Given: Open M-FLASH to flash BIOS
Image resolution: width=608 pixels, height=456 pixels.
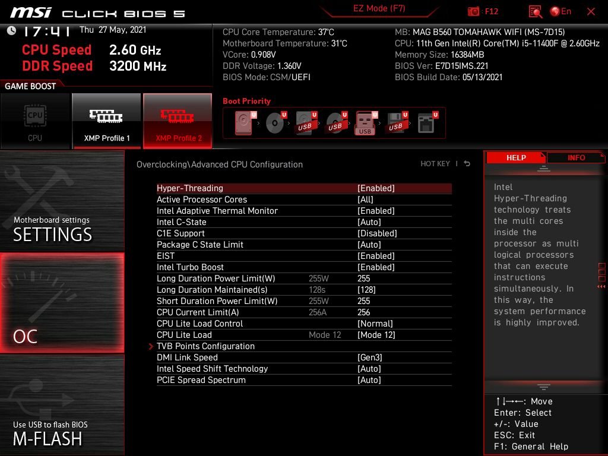Looking at the screenshot, I should click(62, 405).
